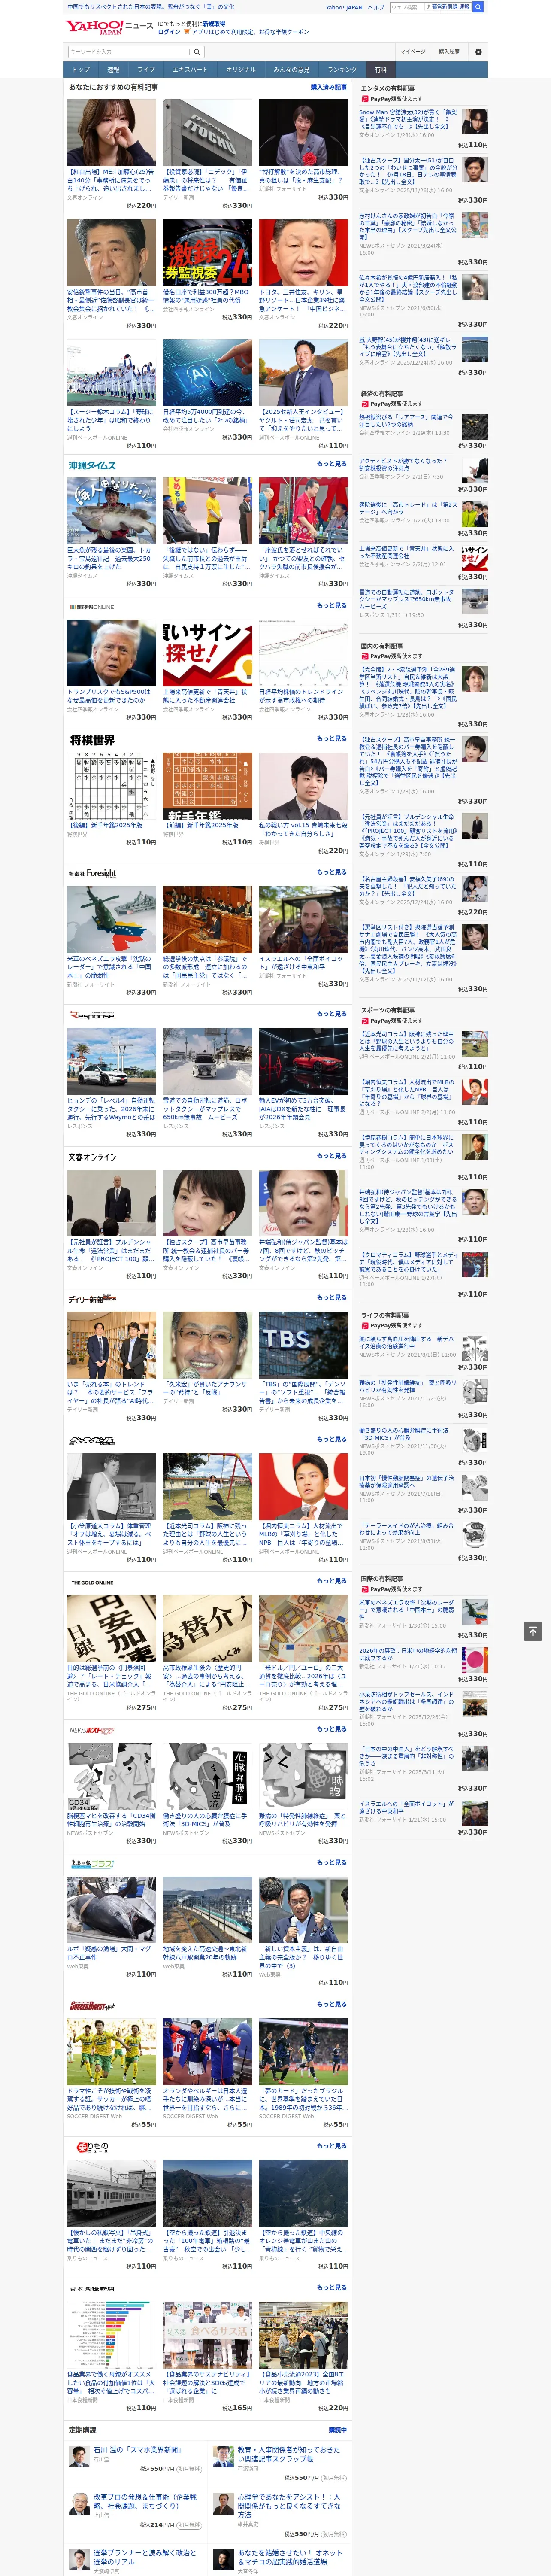Click the 文春オンライン section logo
551x2576 pixels.
(x=92, y=1157)
